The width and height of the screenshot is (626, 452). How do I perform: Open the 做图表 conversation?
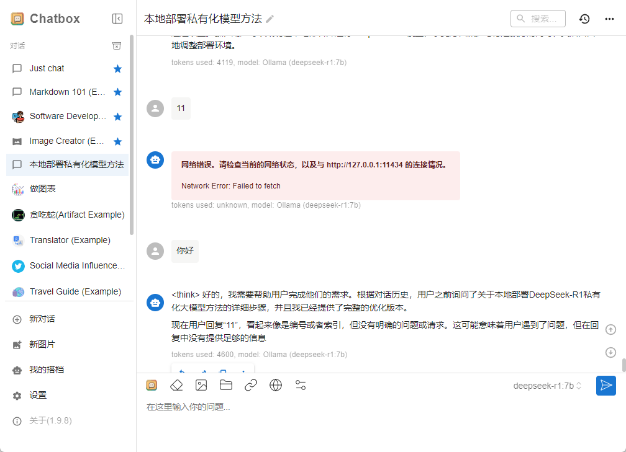68,189
